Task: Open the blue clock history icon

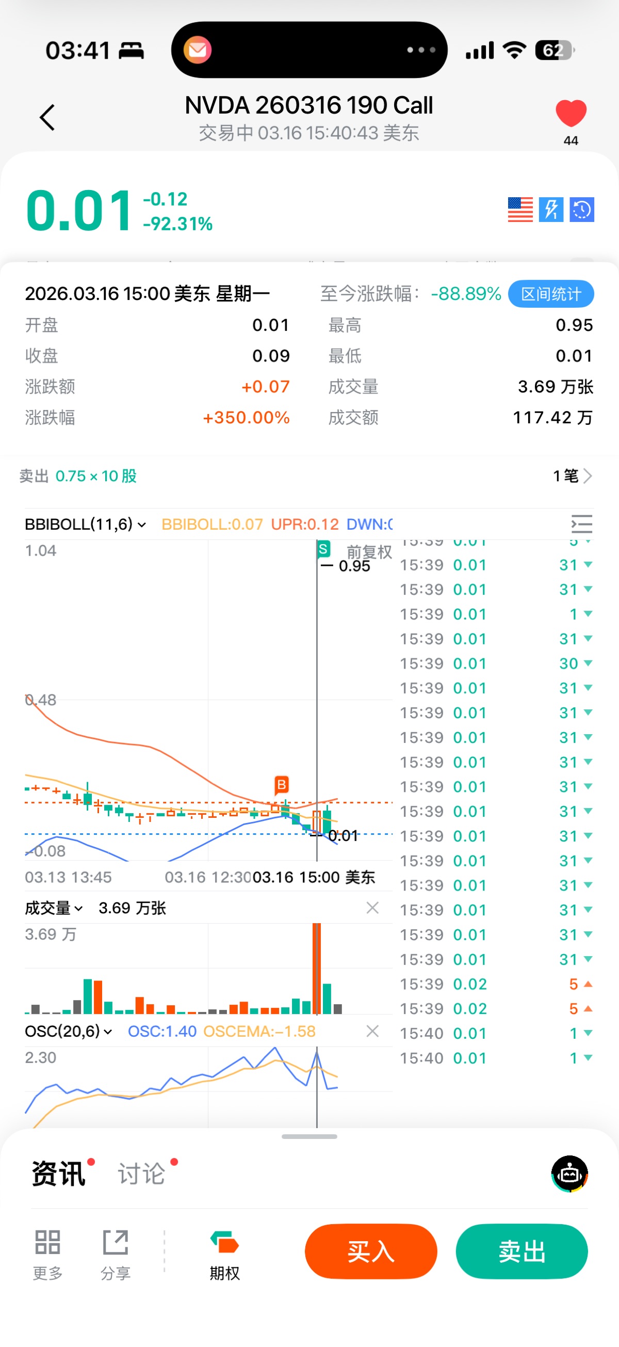Action: (581, 210)
